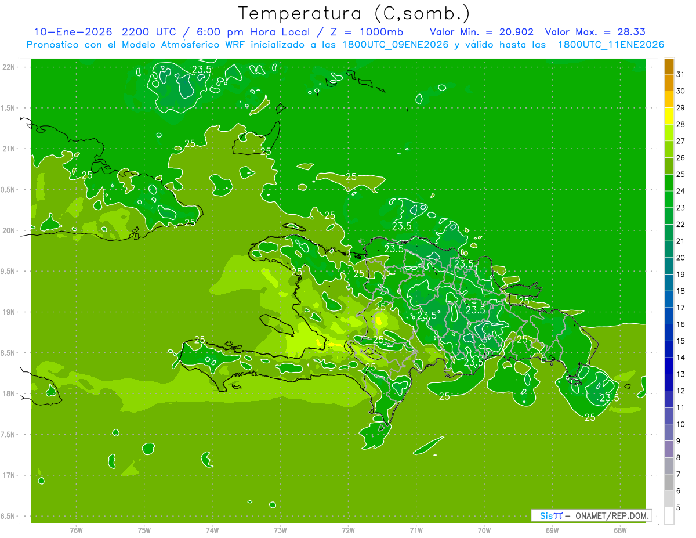Click the legend value 23

tap(680, 207)
